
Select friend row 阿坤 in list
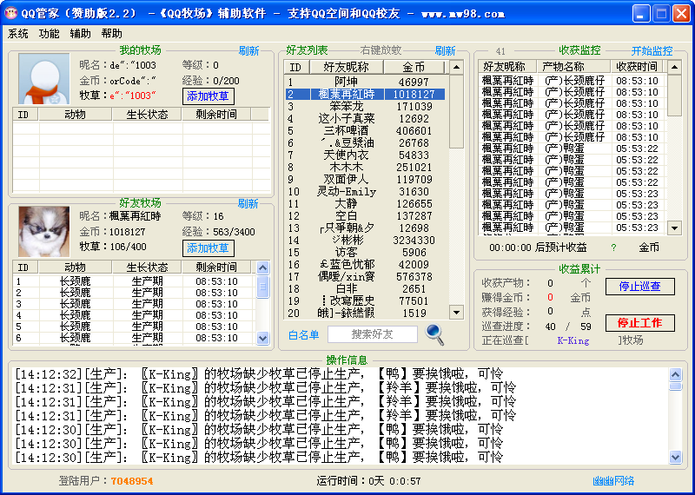point(365,82)
